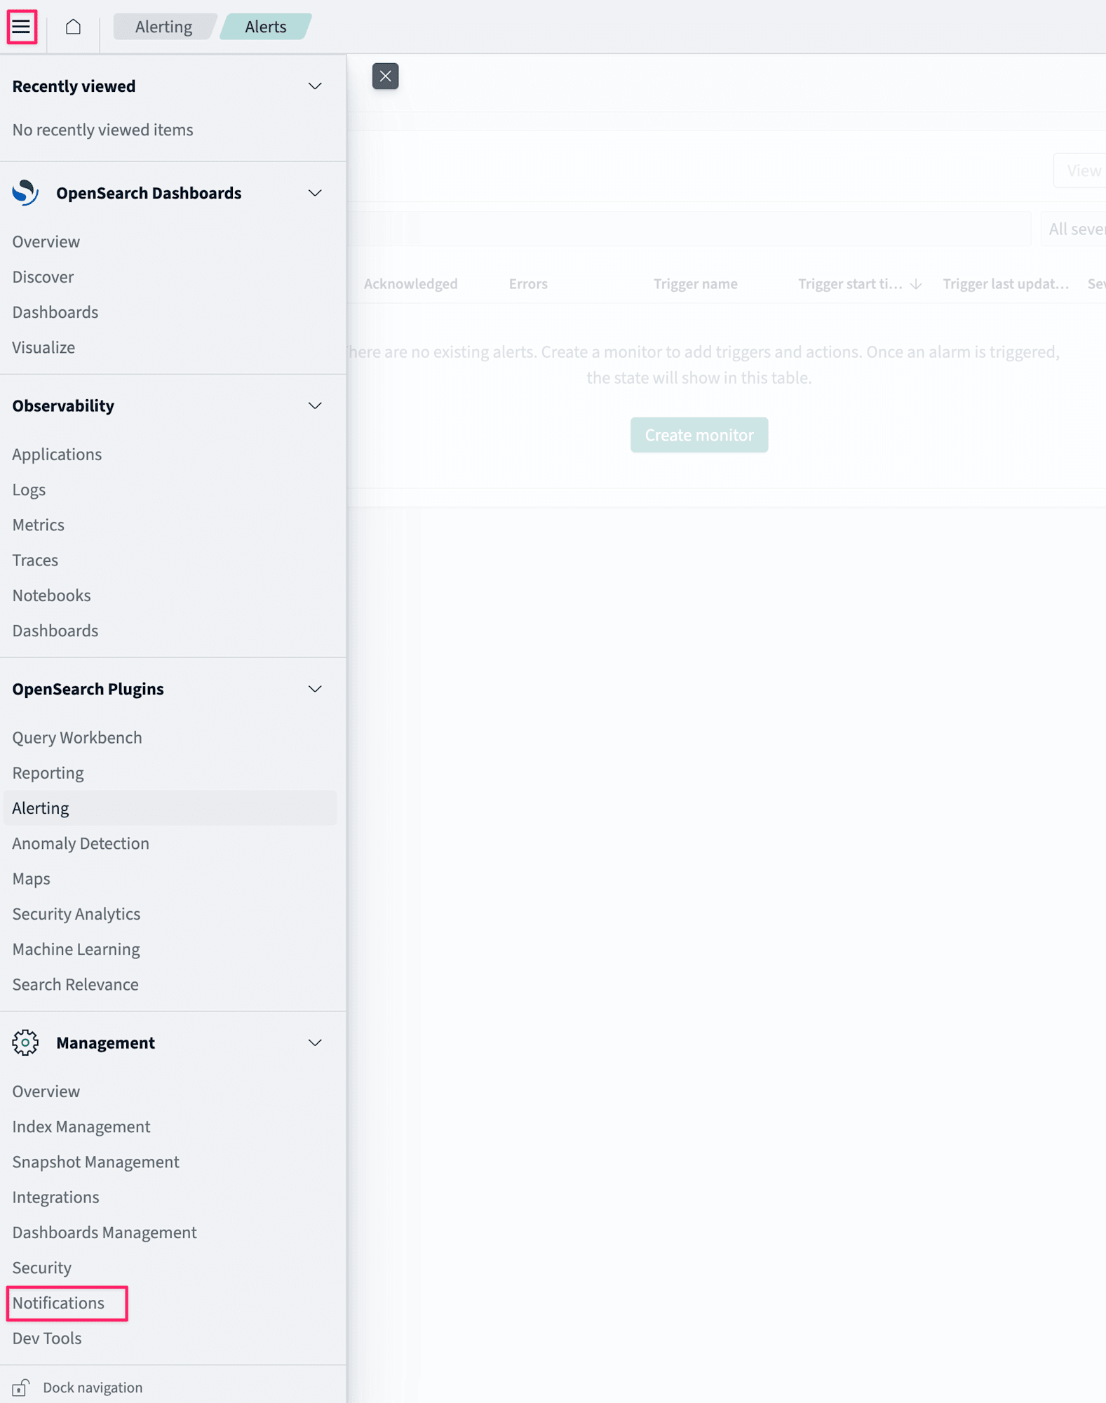The width and height of the screenshot is (1106, 1403).
Task: Open Query Workbench
Action: point(77,737)
